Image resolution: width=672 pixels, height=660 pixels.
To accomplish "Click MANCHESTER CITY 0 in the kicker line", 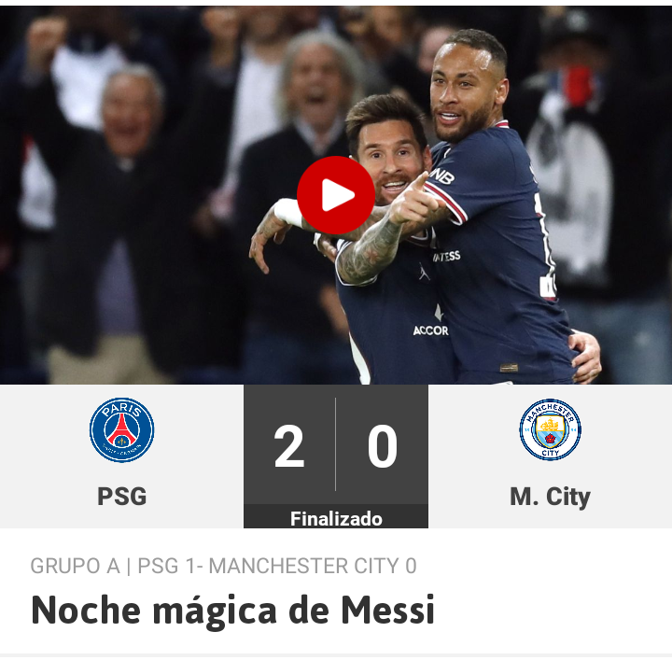I will (x=313, y=566).
